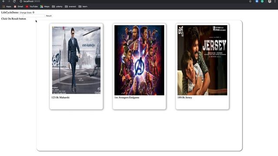Reload the localhost page
The width and height of the screenshot is (278, 156).
14,1
